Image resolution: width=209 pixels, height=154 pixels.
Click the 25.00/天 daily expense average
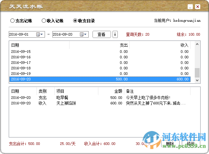pos(68,144)
